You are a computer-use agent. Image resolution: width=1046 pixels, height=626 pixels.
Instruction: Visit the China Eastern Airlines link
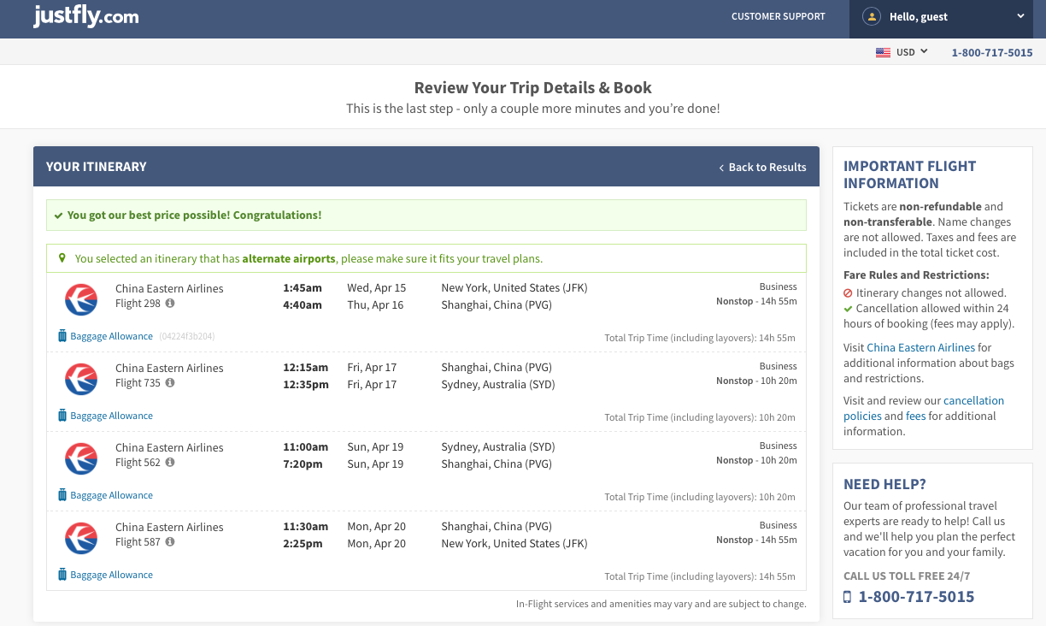920,347
